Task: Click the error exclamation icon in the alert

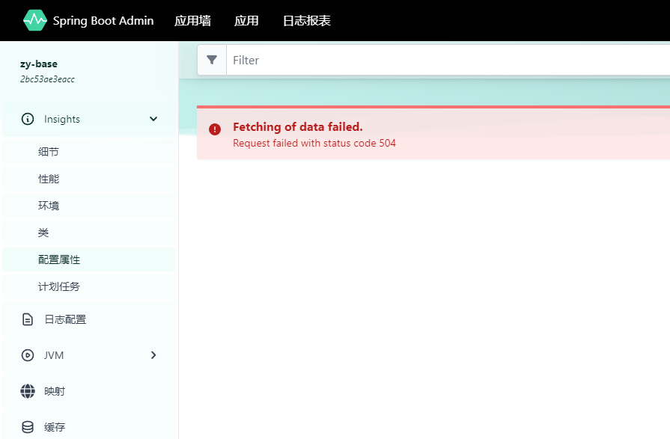Action: click(215, 129)
